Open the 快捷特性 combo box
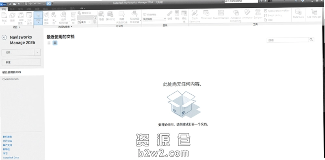Viewport: 325px width, 160px height. tap(154, 19)
